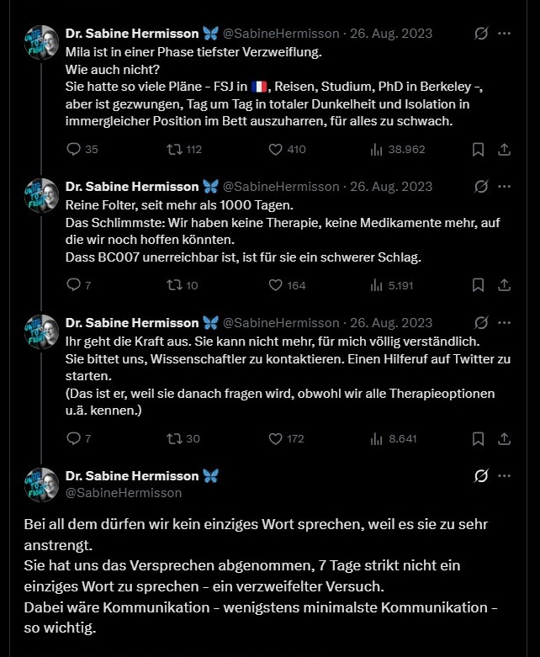Screen dimensions: 540x657
Task: Like the tweet with 172 likes
Action: click(x=275, y=438)
